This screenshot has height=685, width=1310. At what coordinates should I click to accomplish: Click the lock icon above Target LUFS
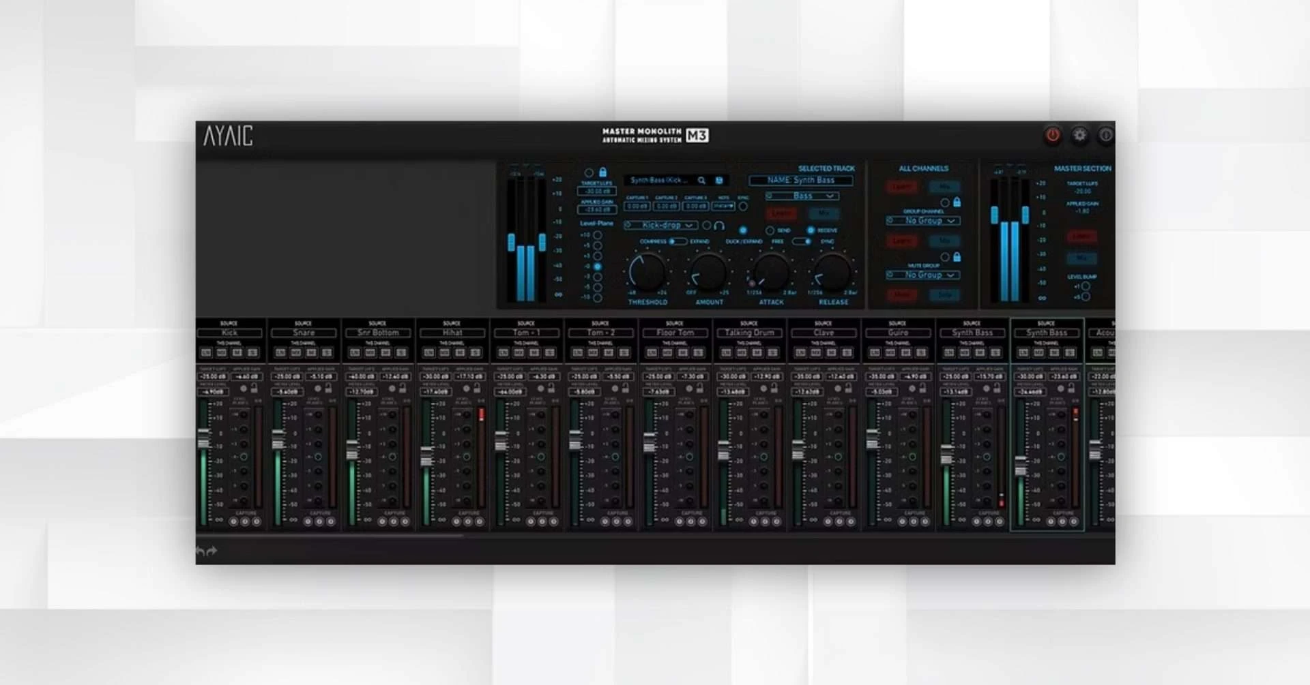coord(602,172)
